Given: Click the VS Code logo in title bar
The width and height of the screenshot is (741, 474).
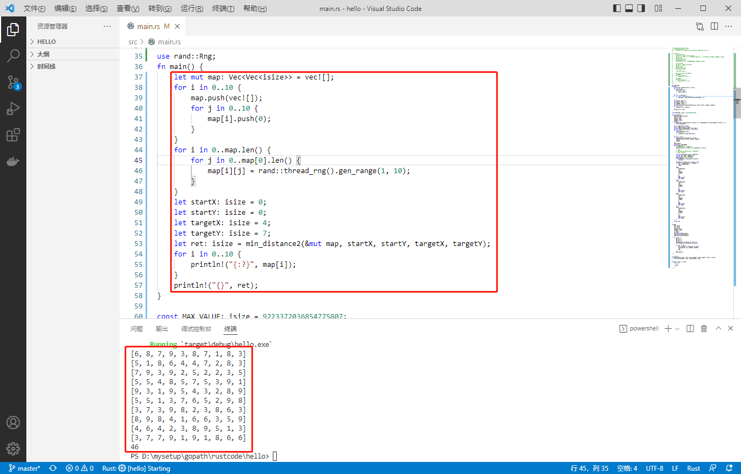Looking at the screenshot, I should [9, 8].
